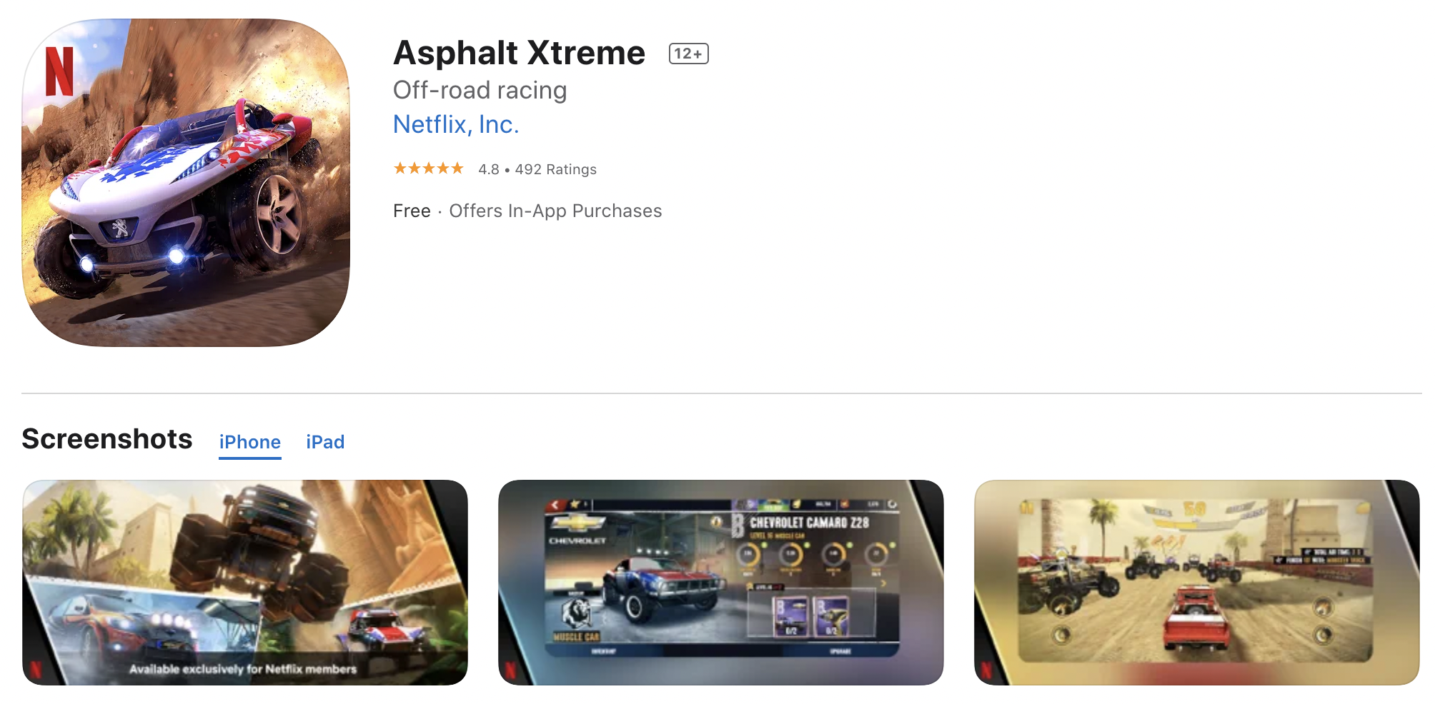The width and height of the screenshot is (1435, 704).
Task: Switch to the iPhone screenshots tab
Action: [x=250, y=442]
